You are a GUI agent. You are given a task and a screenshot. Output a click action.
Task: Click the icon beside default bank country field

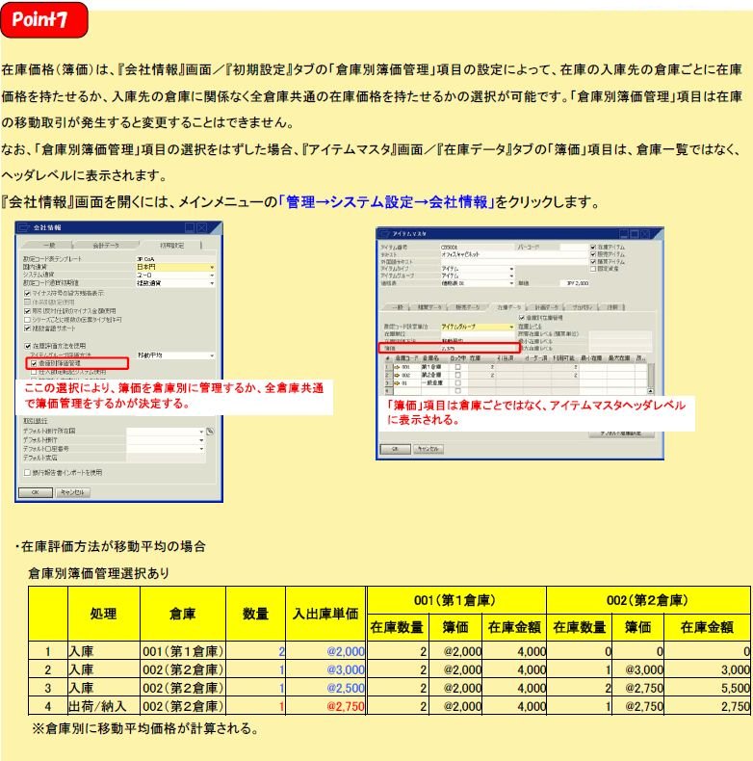point(208,432)
